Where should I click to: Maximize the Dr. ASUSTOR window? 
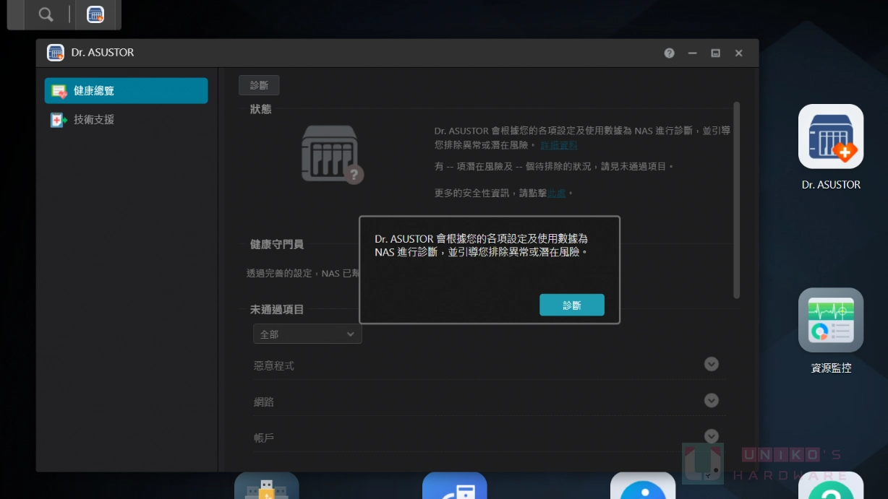click(x=715, y=53)
